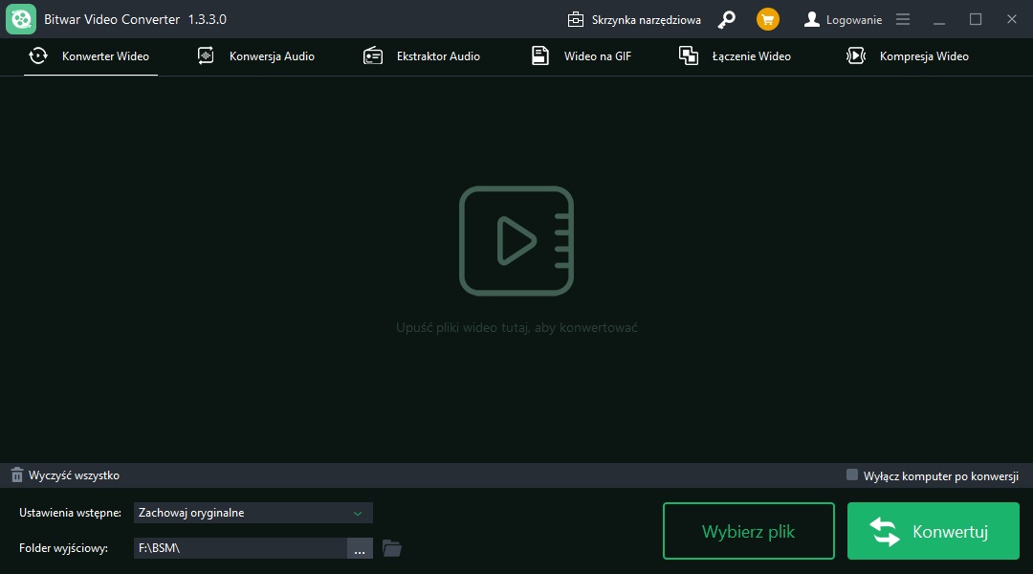
Task: Open the Skrzynka narzędziowa toolbox
Action: [634, 19]
